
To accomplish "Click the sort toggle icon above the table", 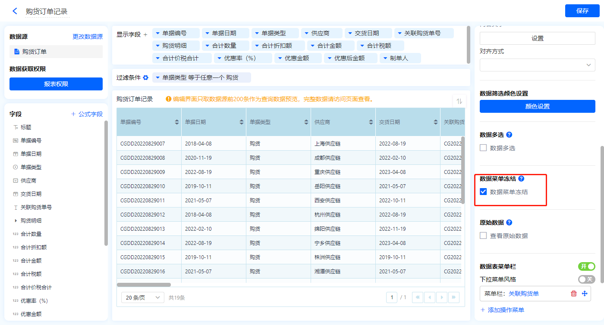I will (x=459, y=101).
